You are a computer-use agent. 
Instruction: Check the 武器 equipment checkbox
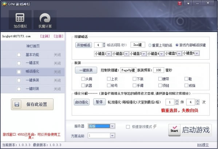(x=83, y=85)
